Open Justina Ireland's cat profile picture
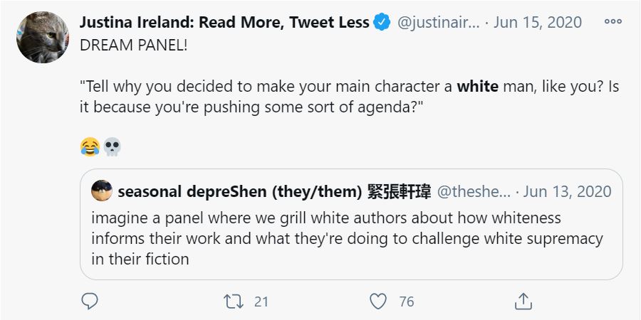This screenshot has width=641, height=320. 42,37
